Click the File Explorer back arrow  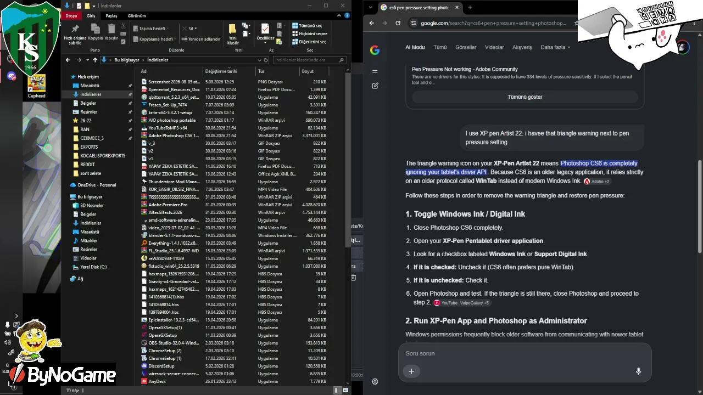[68, 60]
